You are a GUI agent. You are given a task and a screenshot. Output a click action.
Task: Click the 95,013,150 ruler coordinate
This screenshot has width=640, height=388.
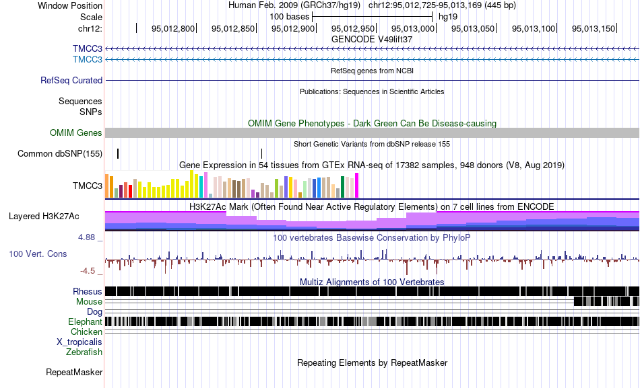pyautogui.click(x=594, y=28)
